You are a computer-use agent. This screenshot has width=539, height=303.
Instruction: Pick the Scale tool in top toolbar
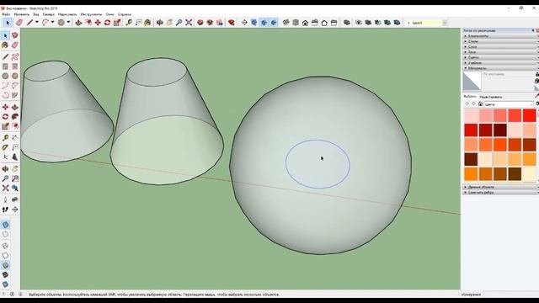[117, 23]
